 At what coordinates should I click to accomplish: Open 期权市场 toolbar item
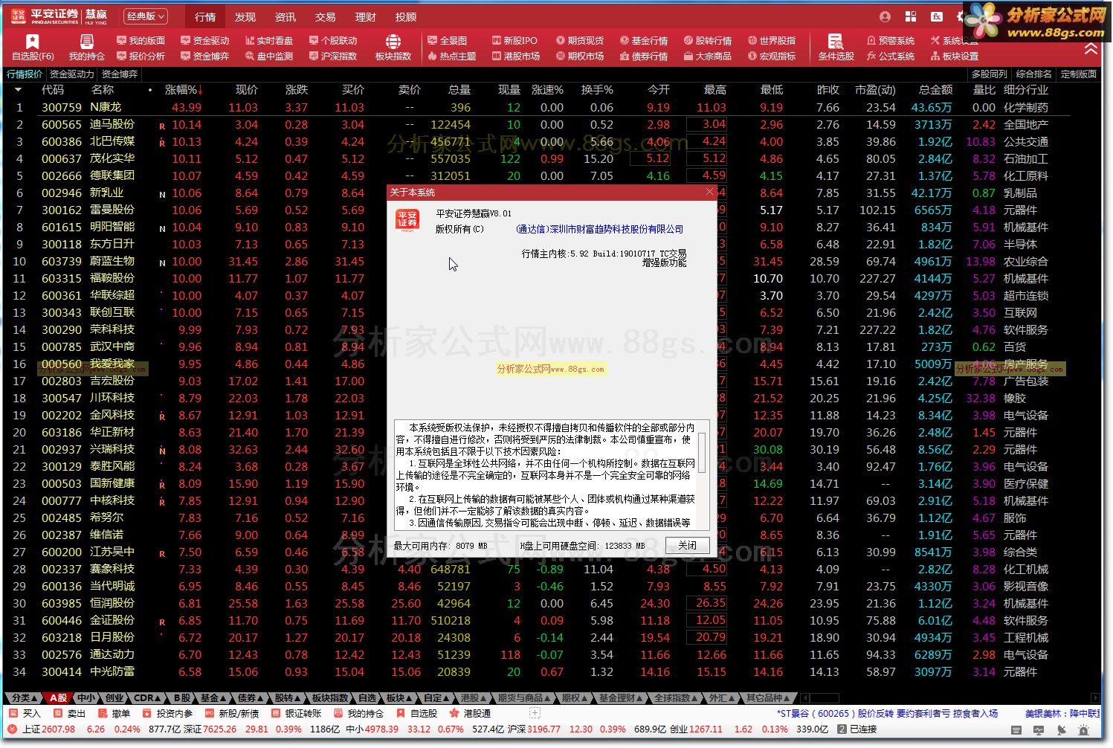point(579,56)
